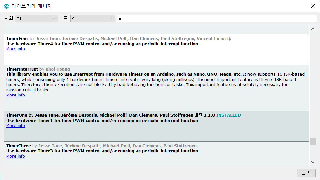The image size is (320, 180).
Task: Close the 라이브러리 매니저 window with X
Action: click(x=313, y=6)
